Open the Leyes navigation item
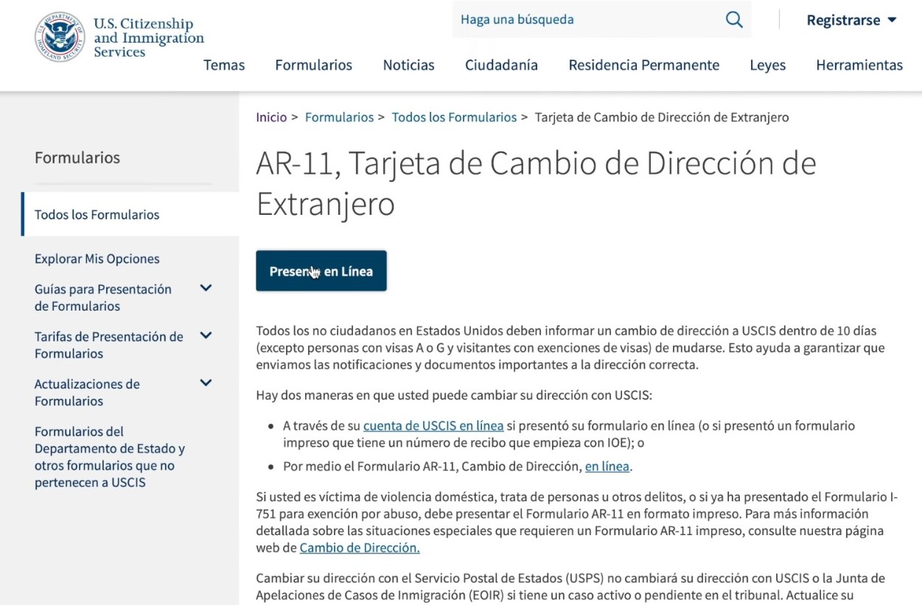Screen dimensions: 922x605 coord(767,66)
